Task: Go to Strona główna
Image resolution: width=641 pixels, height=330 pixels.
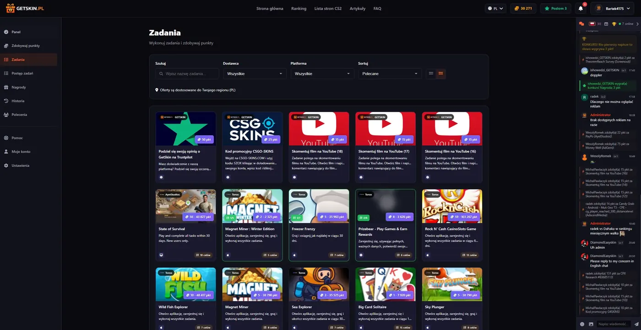Action: pyautogui.click(x=270, y=8)
